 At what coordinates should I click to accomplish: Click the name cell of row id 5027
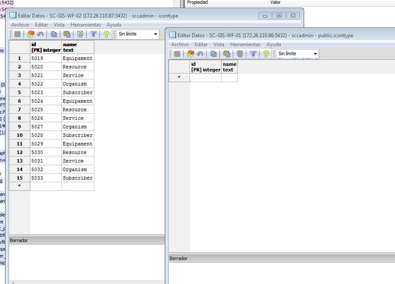click(78, 126)
